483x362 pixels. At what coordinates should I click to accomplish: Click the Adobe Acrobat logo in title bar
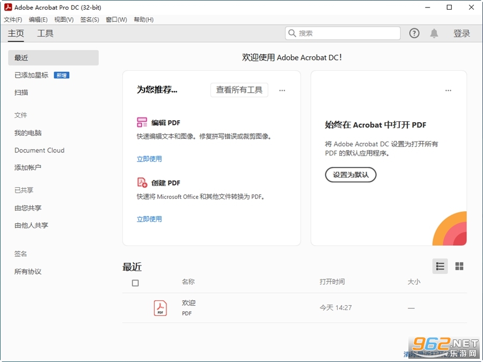tap(8, 7)
